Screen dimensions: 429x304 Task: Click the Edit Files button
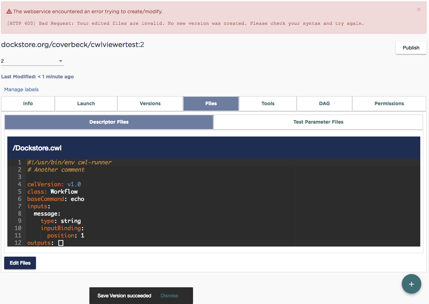coord(20,263)
